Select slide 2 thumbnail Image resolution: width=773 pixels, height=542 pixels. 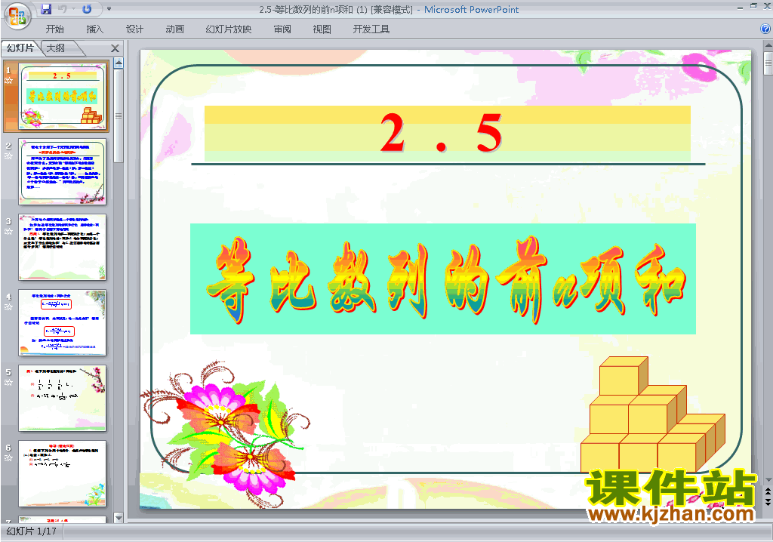click(62, 171)
